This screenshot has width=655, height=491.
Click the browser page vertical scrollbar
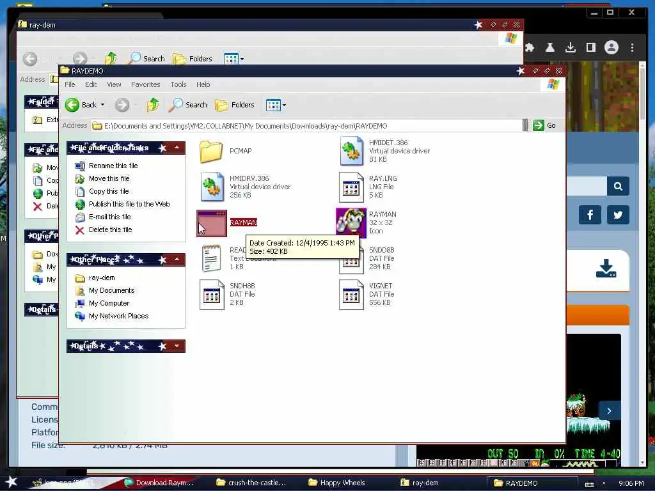[642, 263]
